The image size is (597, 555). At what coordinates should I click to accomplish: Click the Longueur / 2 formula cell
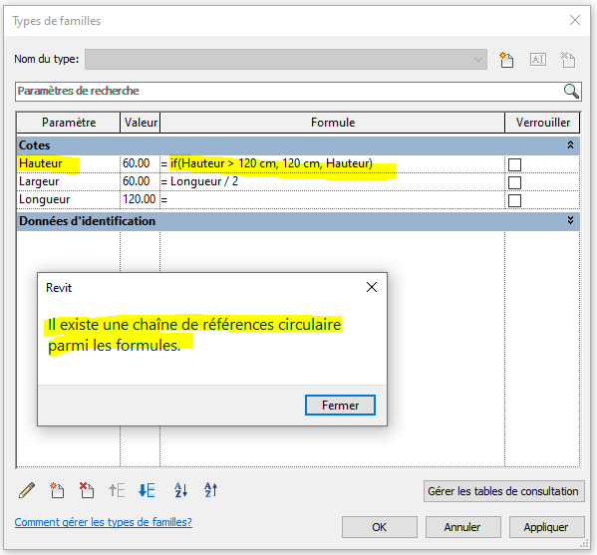(x=332, y=181)
